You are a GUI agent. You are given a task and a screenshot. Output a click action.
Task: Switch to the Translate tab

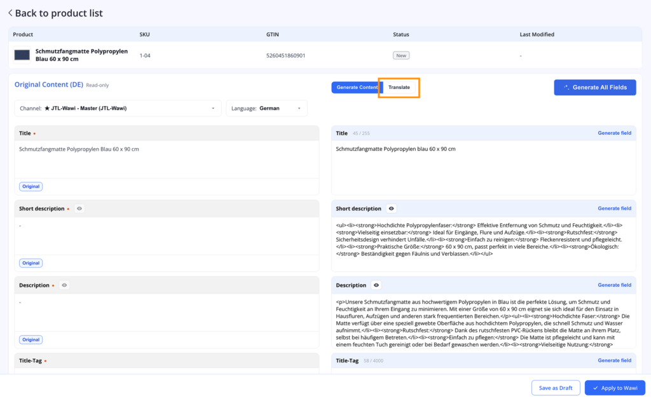399,88
